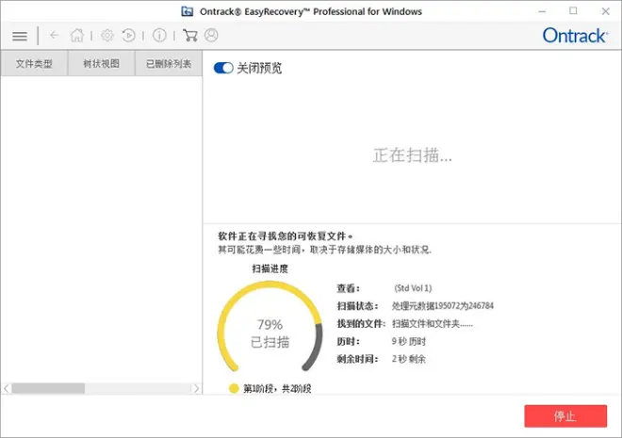622x438 pixels.
Task: Click the resume recovery icon
Action: (x=128, y=35)
